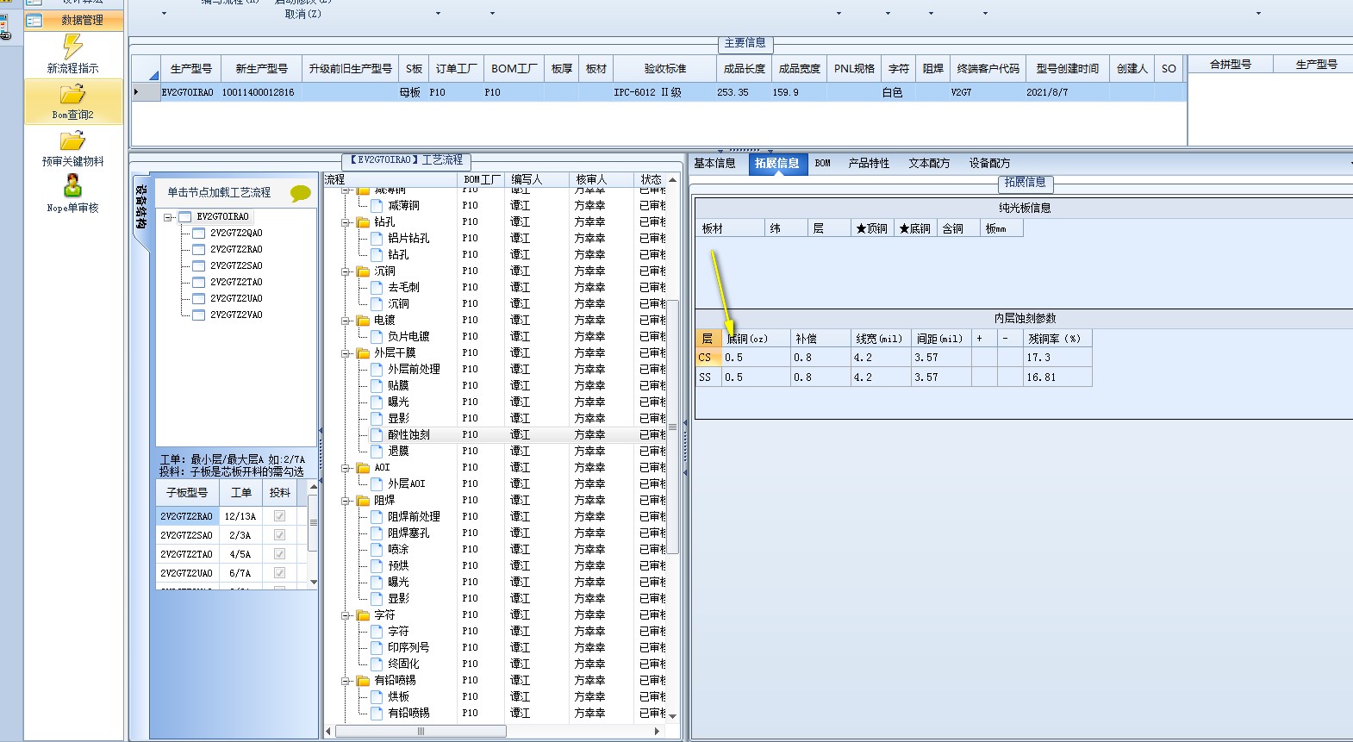Click the 电镀 folder icon
The height and width of the screenshot is (742, 1353).
point(364,321)
